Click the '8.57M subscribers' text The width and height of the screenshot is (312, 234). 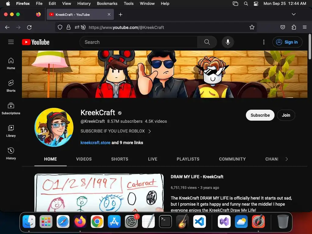click(x=125, y=121)
